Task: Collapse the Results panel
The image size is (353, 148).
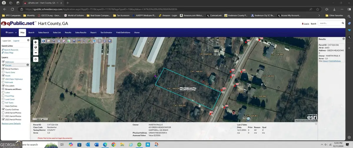Action: pyautogui.click(x=344, y=39)
